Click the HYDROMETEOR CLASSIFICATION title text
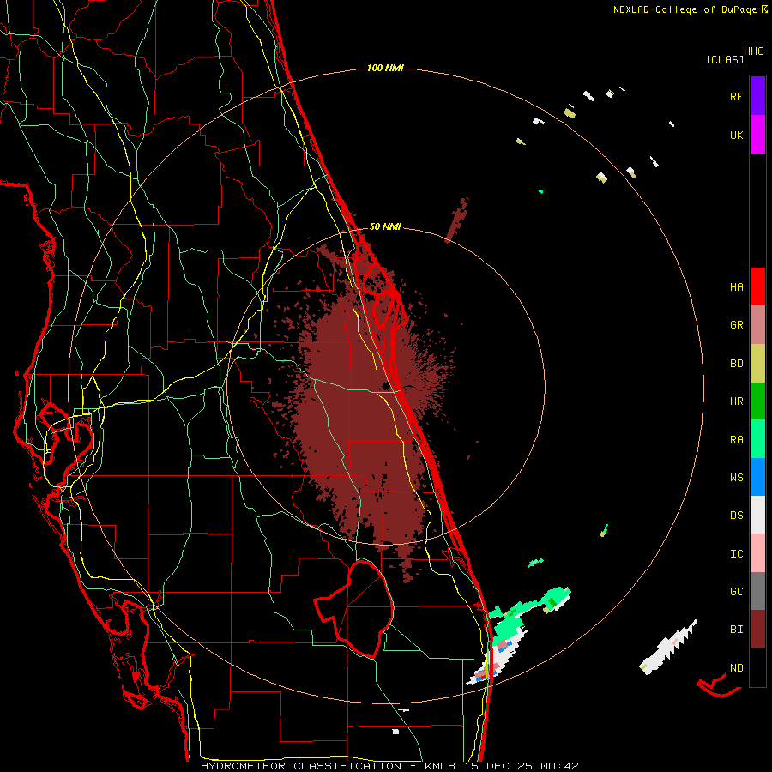Image resolution: width=772 pixels, height=772 pixels. click(301, 766)
